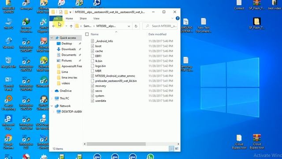The width and height of the screenshot is (282, 159).
Task: Select best video desktop icon
Action: click(x=275, y=5)
